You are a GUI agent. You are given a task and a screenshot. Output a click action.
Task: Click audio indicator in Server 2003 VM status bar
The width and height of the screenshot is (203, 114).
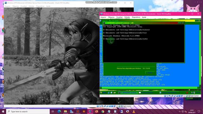(170, 96)
